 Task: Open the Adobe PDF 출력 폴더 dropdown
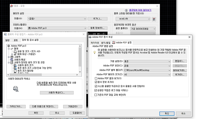[147, 70]
